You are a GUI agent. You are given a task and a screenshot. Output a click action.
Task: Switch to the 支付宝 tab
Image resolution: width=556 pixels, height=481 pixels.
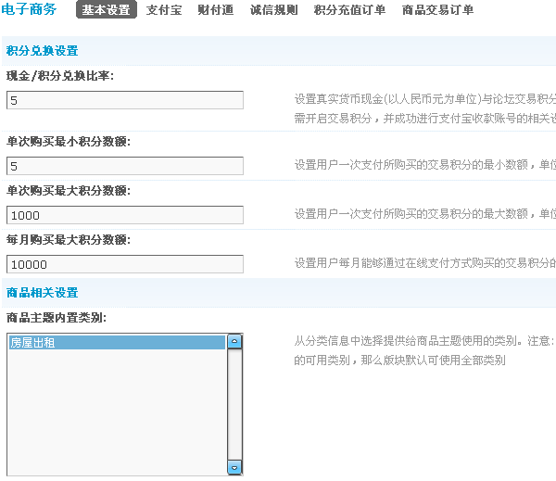[x=164, y=9]
